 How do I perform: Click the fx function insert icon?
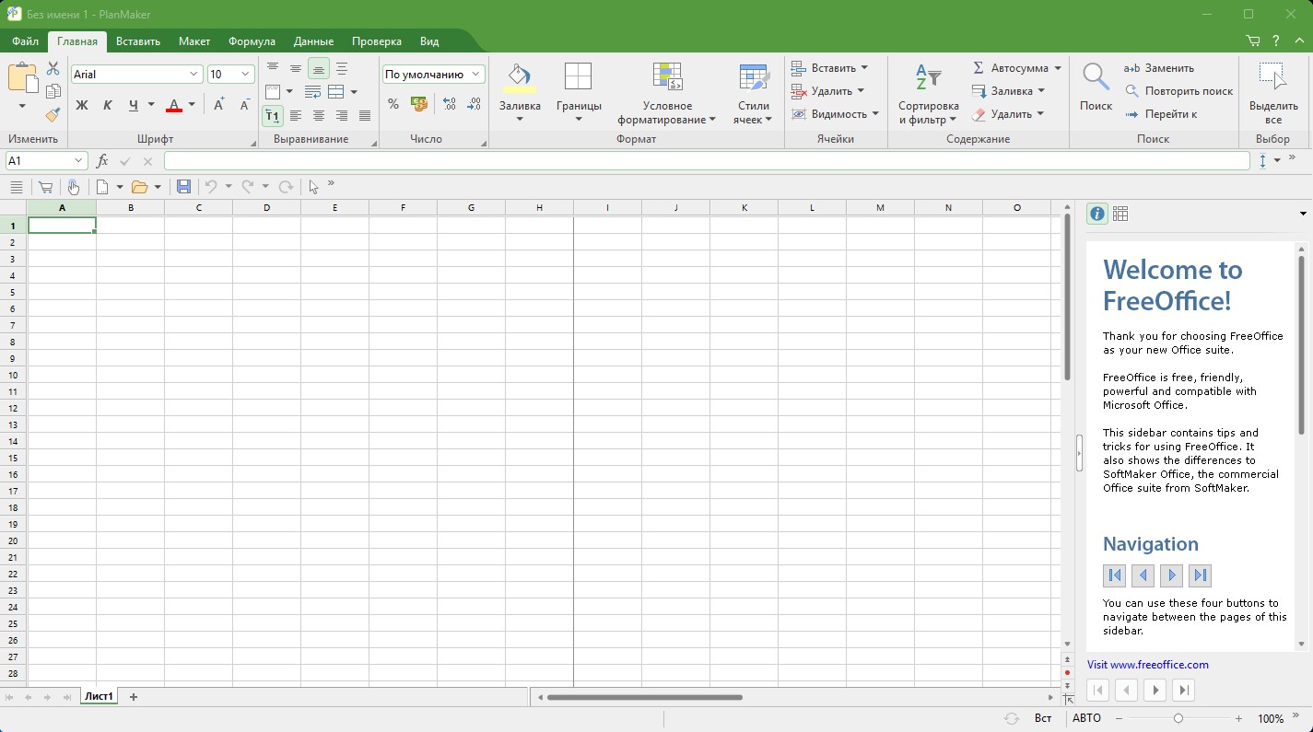[x=102, y=161]
